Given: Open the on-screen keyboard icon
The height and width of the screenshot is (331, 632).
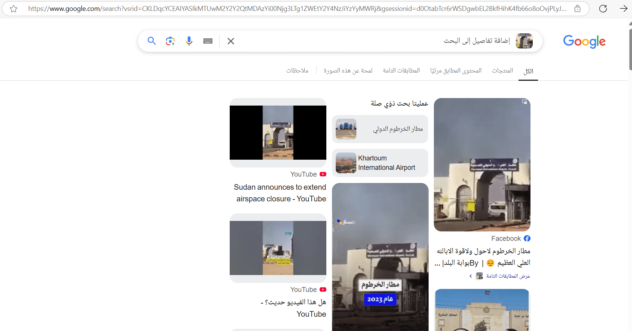Looking at the screenshot, I should (208, 41).
